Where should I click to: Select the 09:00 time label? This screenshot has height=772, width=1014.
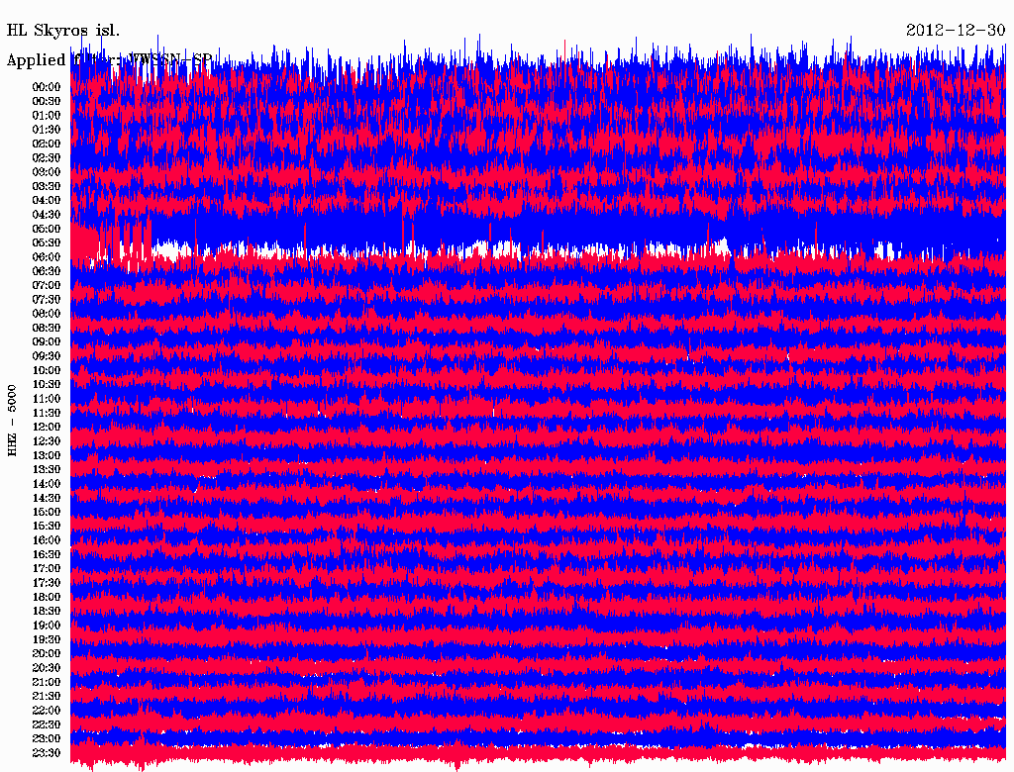[x=47, y=342]
